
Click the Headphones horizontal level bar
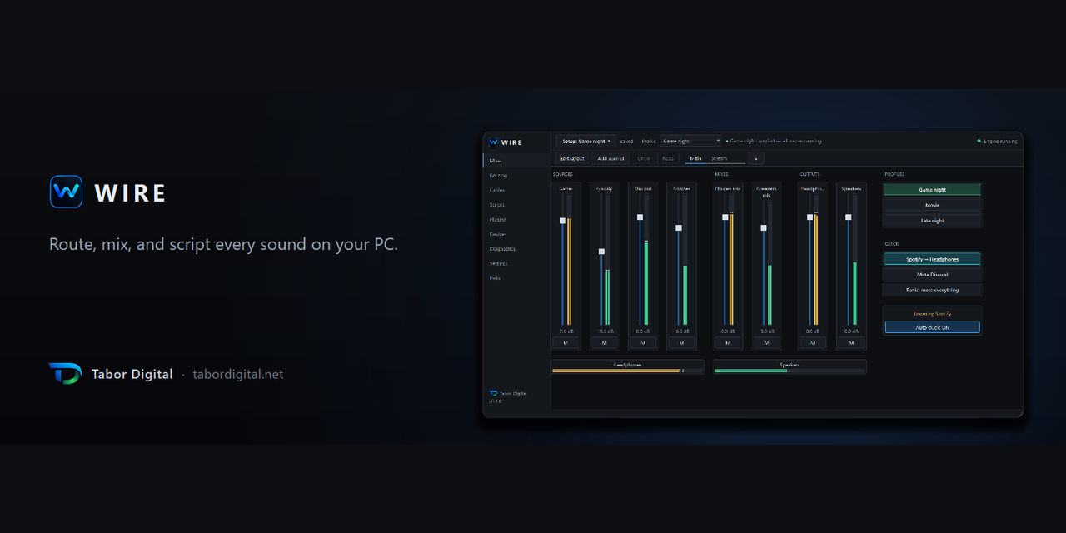coord(627,371)
